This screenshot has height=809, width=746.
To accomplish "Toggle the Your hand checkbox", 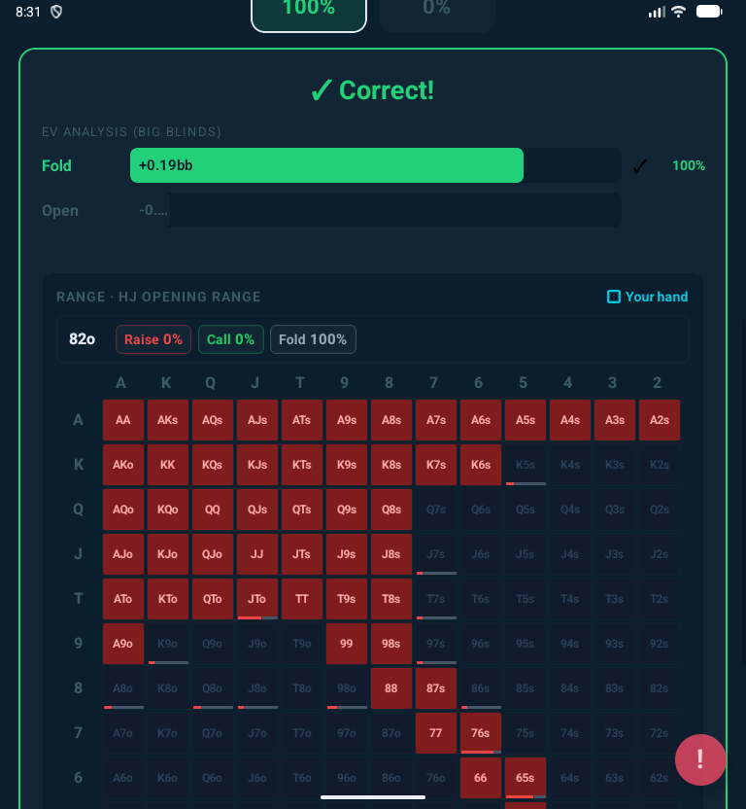I will [x=613, y=297].
